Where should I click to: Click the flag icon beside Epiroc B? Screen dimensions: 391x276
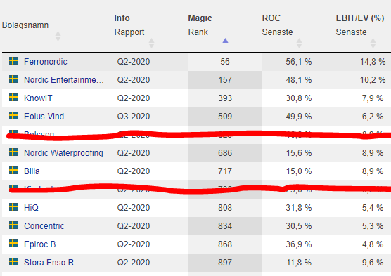14,244
